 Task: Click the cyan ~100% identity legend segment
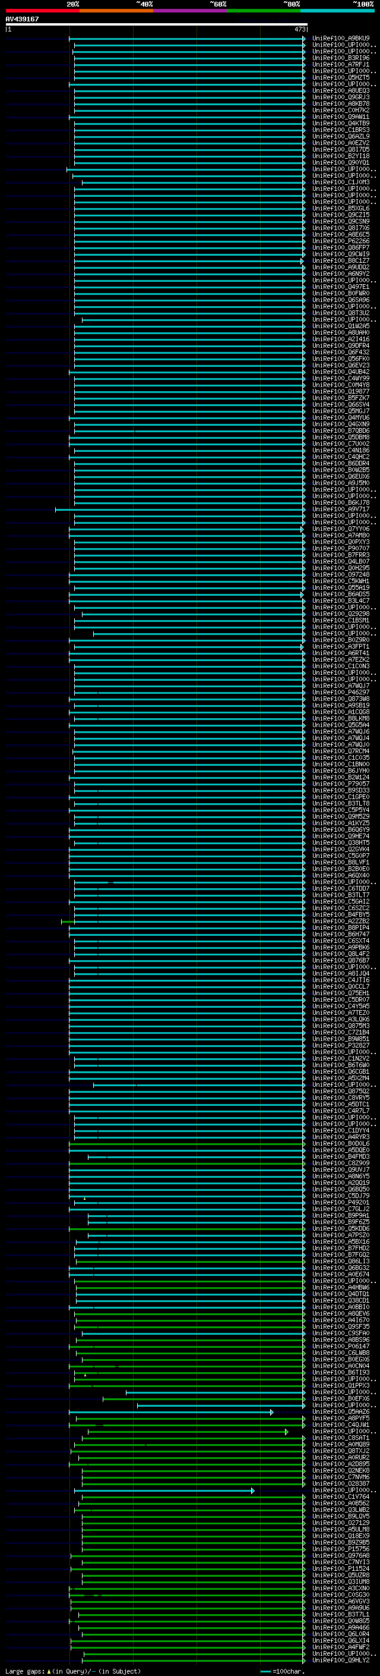337,11
